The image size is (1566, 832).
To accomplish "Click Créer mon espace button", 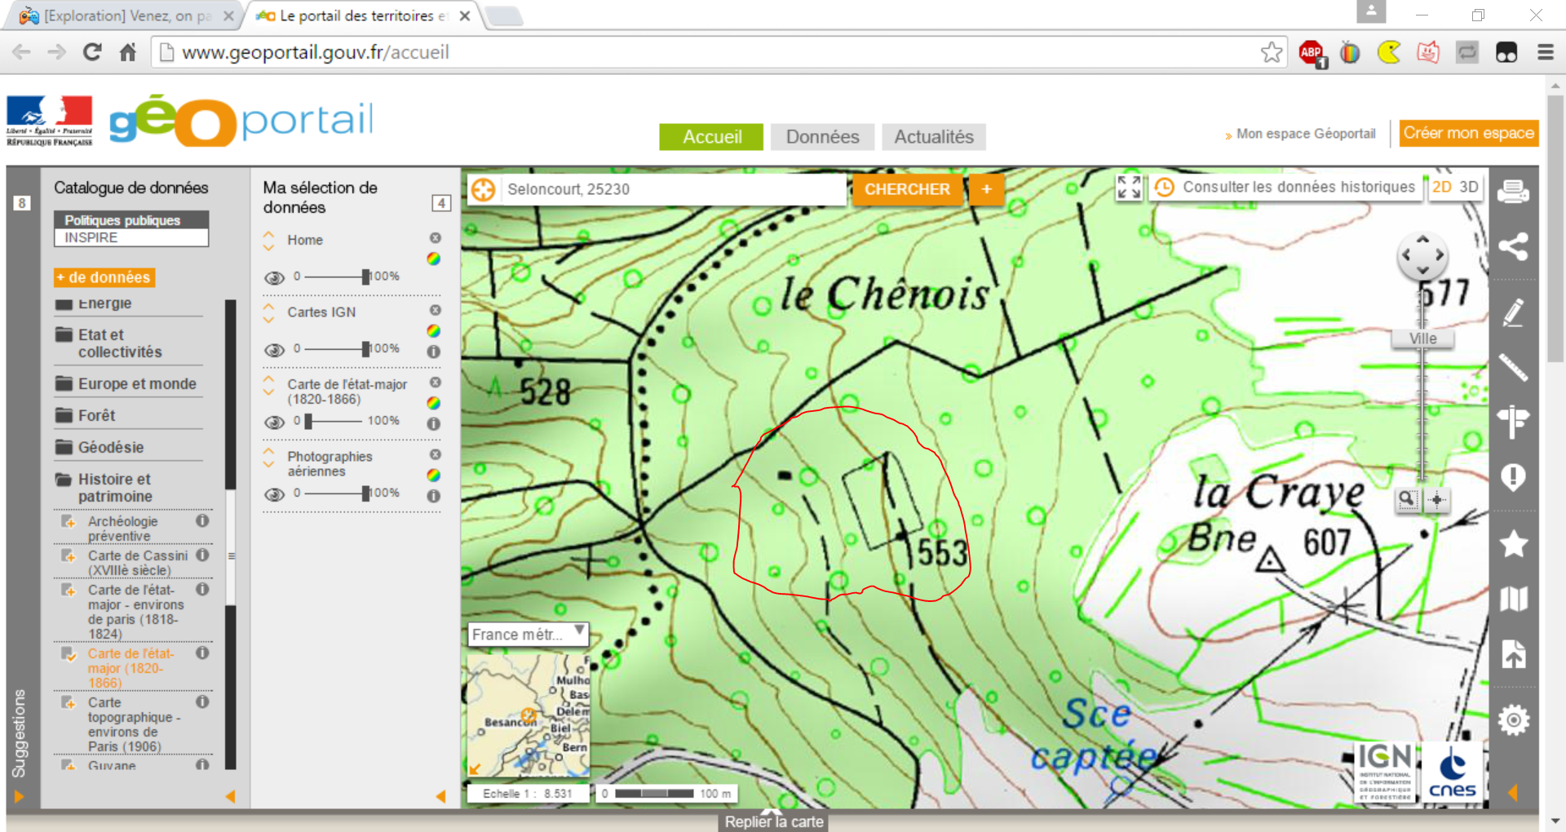I will click(1468, 133).
